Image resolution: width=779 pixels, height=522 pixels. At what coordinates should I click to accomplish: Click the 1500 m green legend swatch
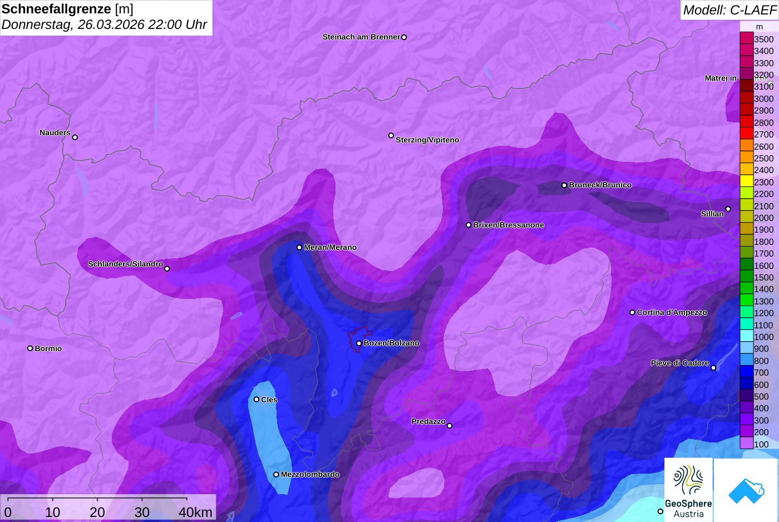point(746,277)
